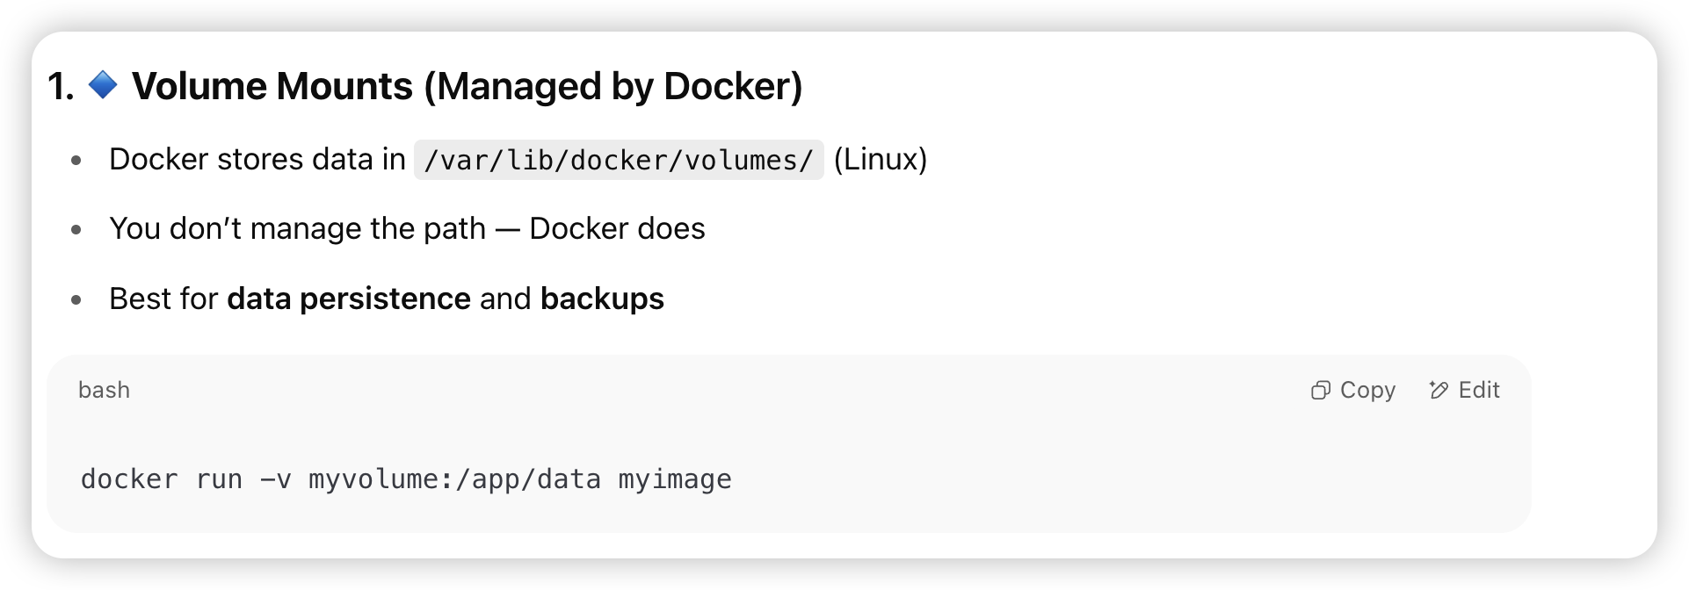Click the bold 'data persistence' text
Image resolution: width=1689 pixels, height=590 pixels.
349,299
